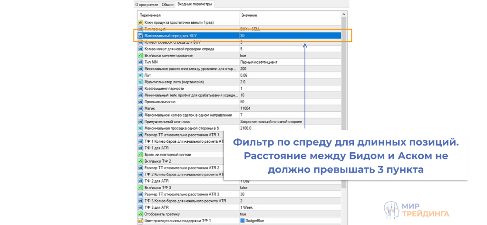Click the icon beside Ключ продукта parameter

pos(140,22)
